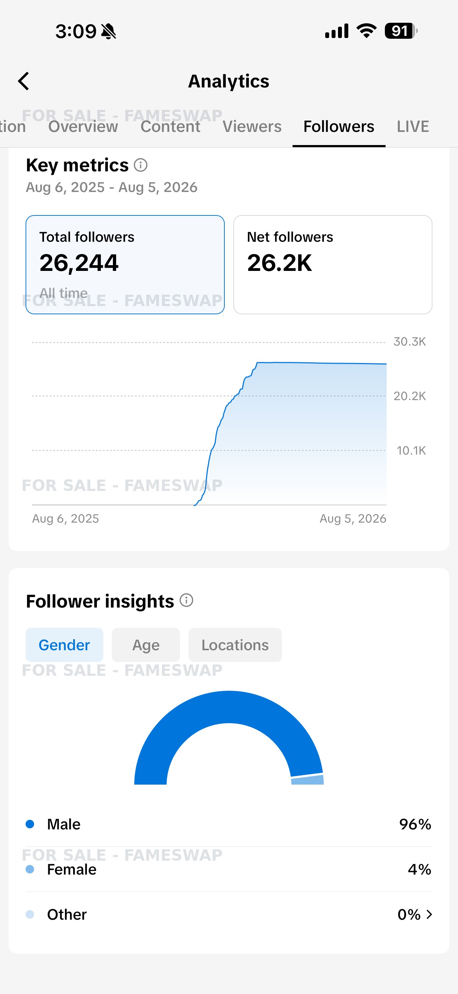Tap the Wi-Fi status icon
The image size is (458, 994).
tap(366, 31)
